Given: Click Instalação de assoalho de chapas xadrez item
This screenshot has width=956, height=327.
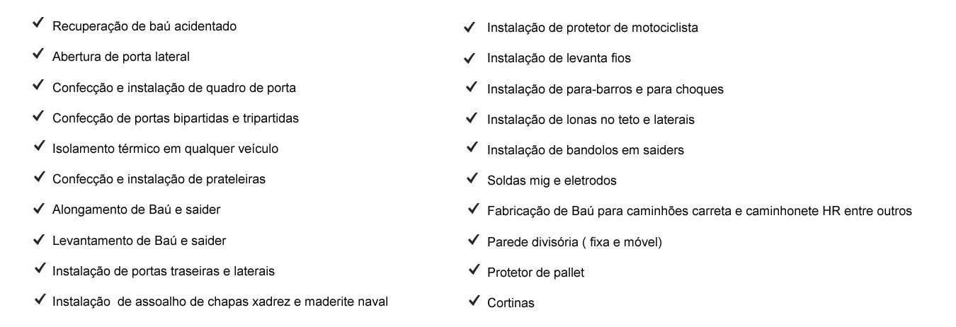Looking at the screenshot, I should click(220, 302).
